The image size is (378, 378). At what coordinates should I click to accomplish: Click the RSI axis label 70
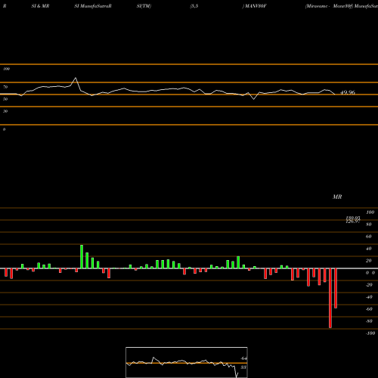5,87
